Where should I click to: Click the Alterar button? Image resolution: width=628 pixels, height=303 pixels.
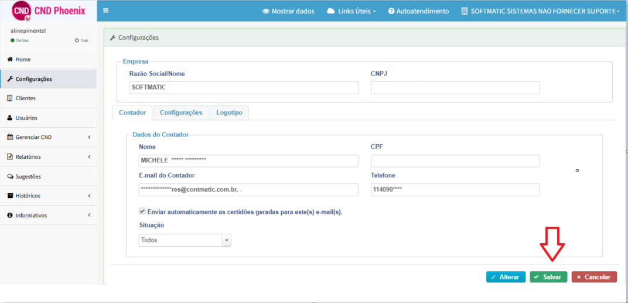click(x=506, y=277)
